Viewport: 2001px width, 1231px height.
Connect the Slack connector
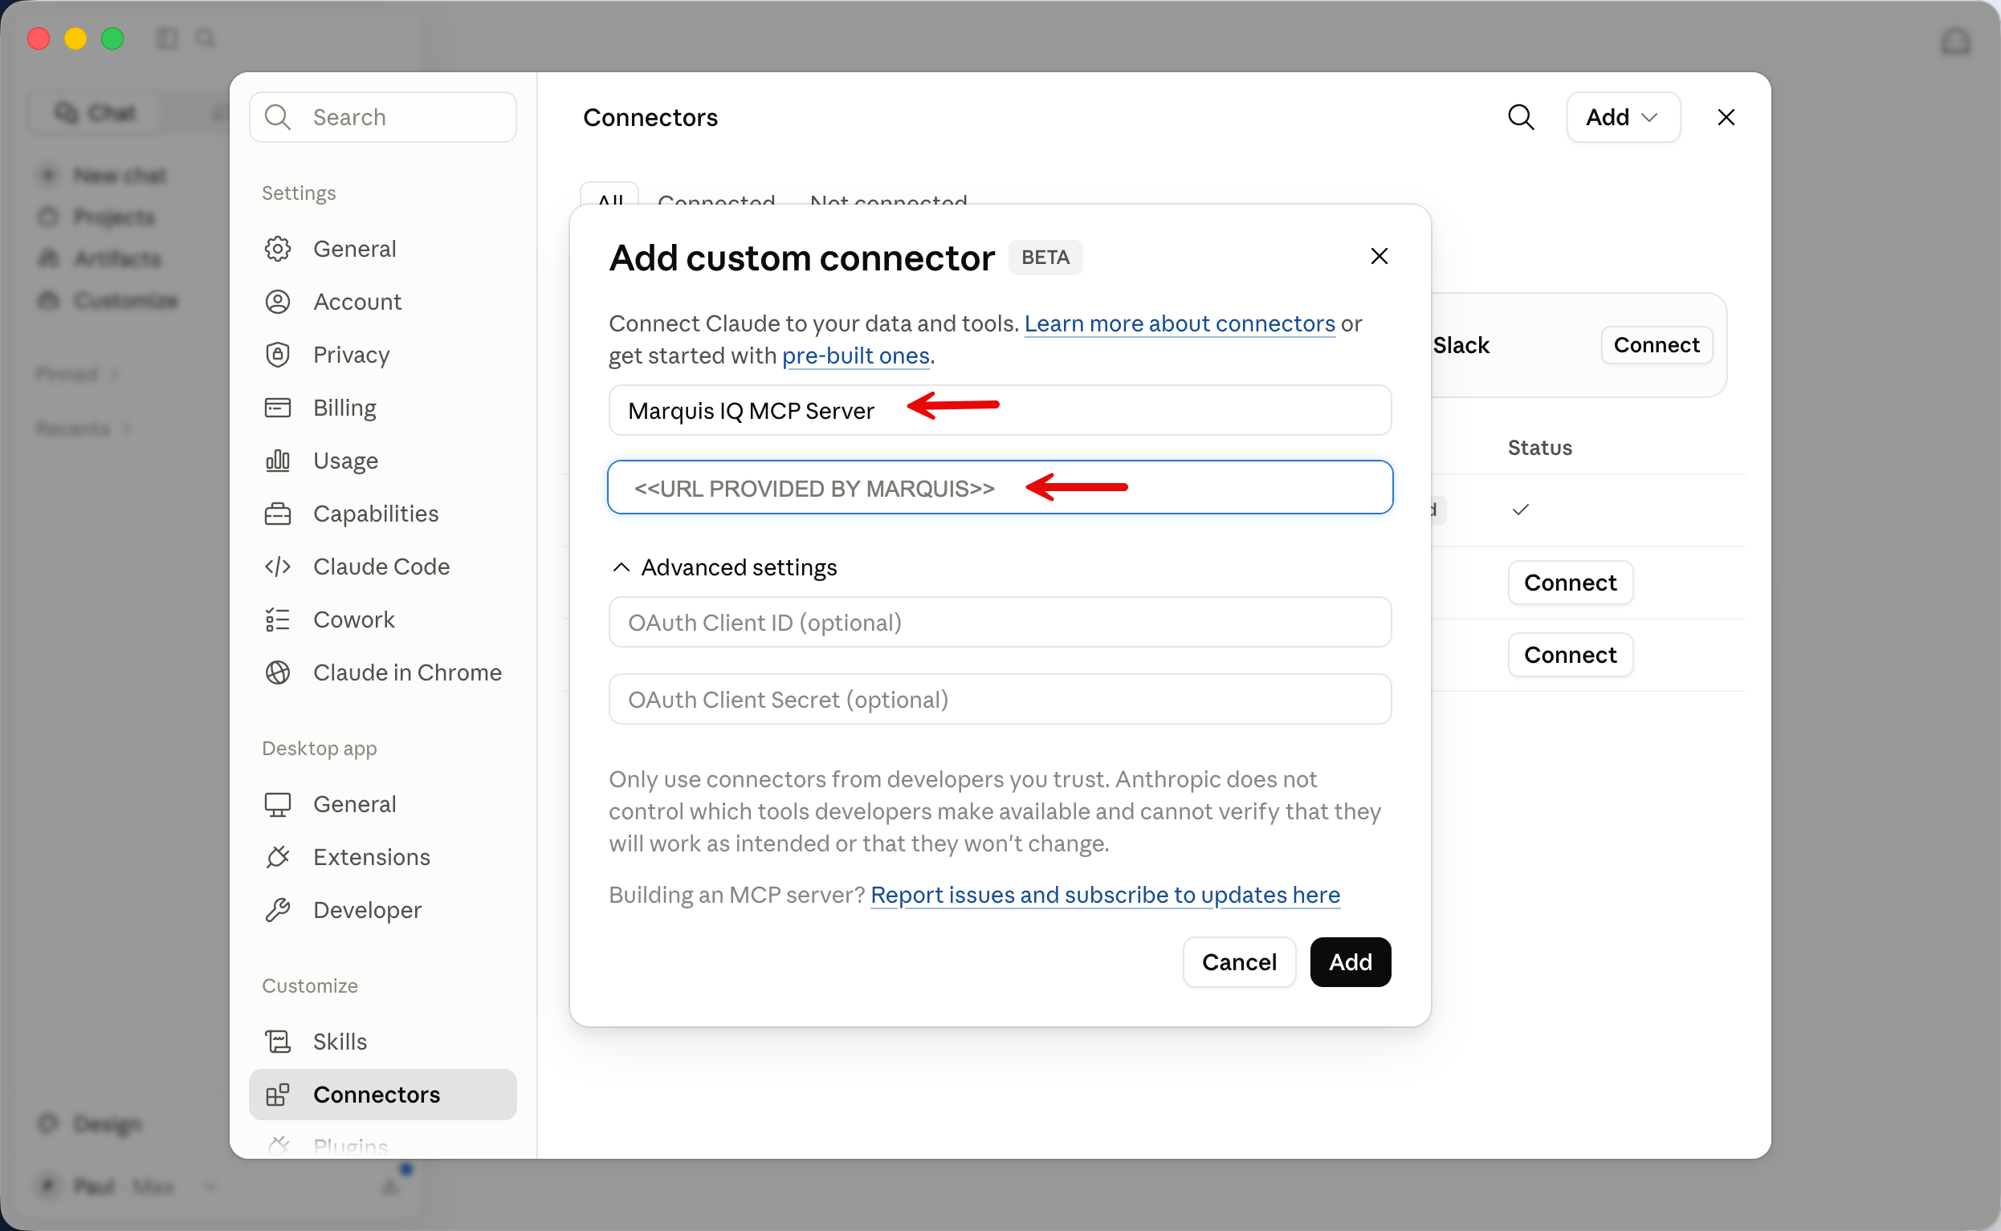pos(1657,345)
